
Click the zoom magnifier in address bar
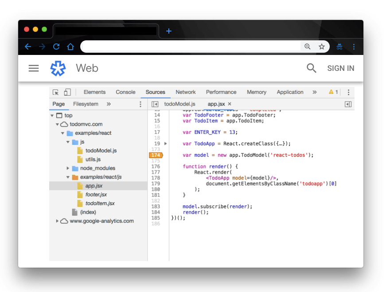(x=308, y=47)
